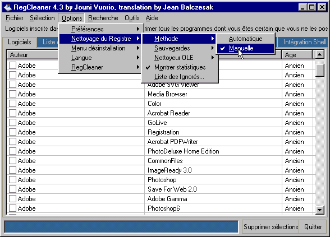Screen dimensions: 330x237
Task: Check the box for Adobe Photoshop row
Action: tap(12, 180)
